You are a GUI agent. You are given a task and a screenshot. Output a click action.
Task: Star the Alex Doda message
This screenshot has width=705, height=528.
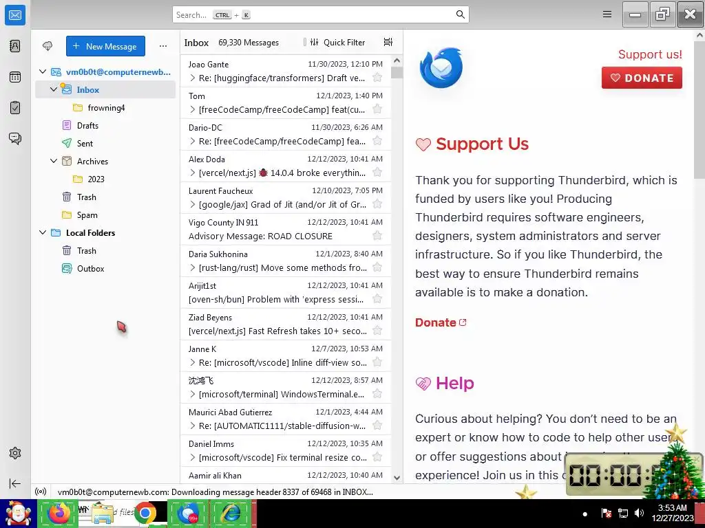[377, 173]
